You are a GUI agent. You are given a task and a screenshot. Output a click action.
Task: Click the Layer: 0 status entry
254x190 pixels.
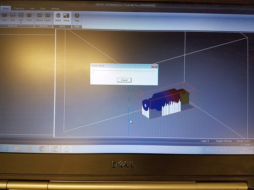coord(205,141)
